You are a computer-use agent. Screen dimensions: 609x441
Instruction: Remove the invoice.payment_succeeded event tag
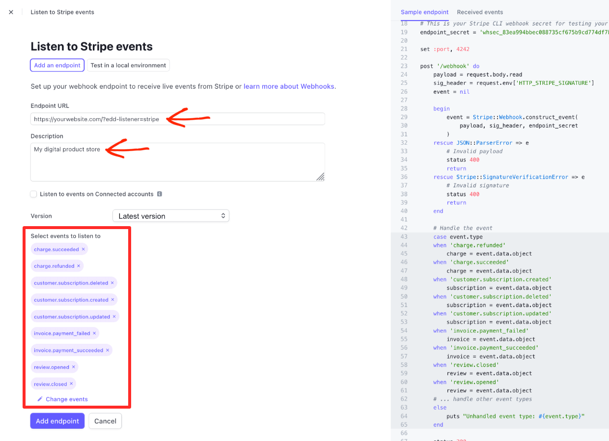pyautogui.click(x=108, y=350)
